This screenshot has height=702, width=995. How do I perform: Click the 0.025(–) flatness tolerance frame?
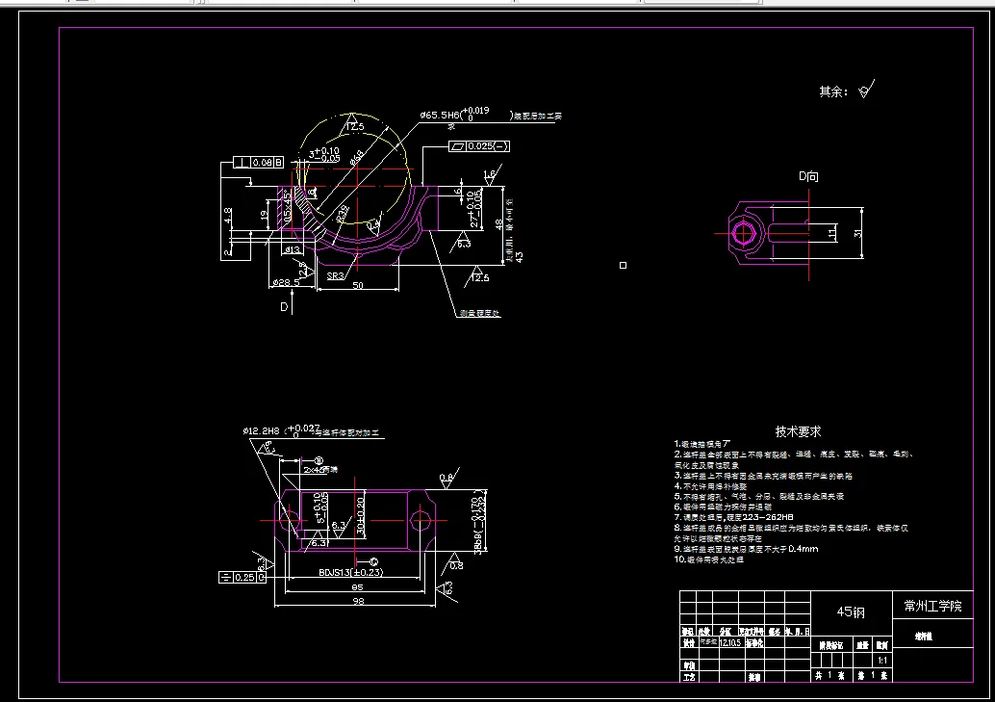479,146
